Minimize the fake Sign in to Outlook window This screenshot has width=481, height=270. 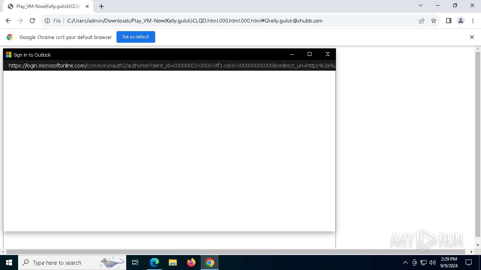pyautogui.click(x=292, y=54)
